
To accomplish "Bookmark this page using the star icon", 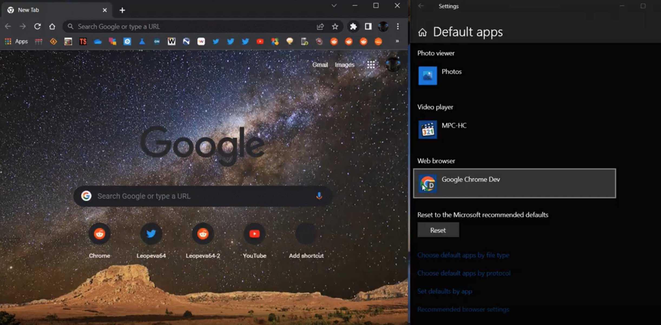I will (335, 26).
